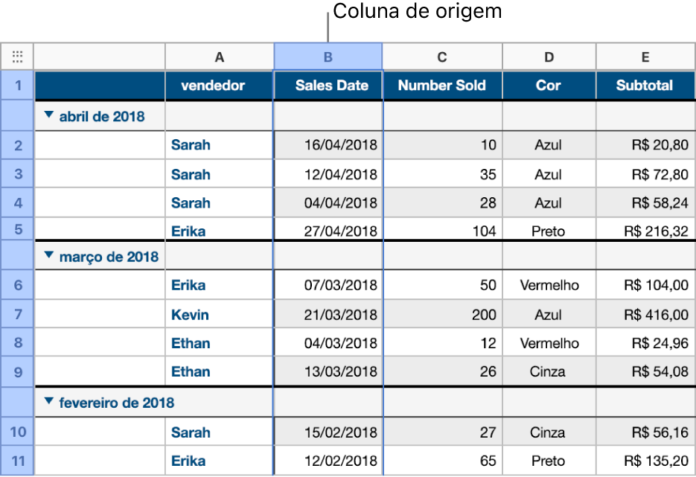This screenshot has width=696, height=477.
Task: Select column header D
Action: (x=549, y=56)
